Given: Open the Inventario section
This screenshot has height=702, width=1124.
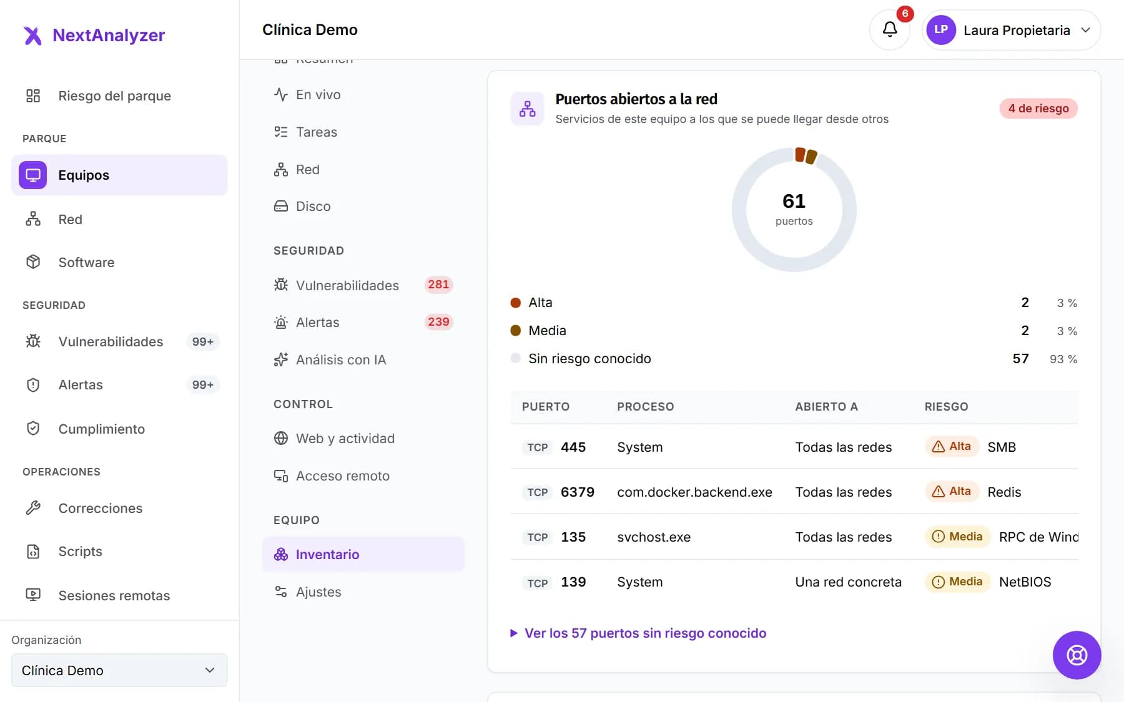Looking at the screenshot, I should pos(363,554).
